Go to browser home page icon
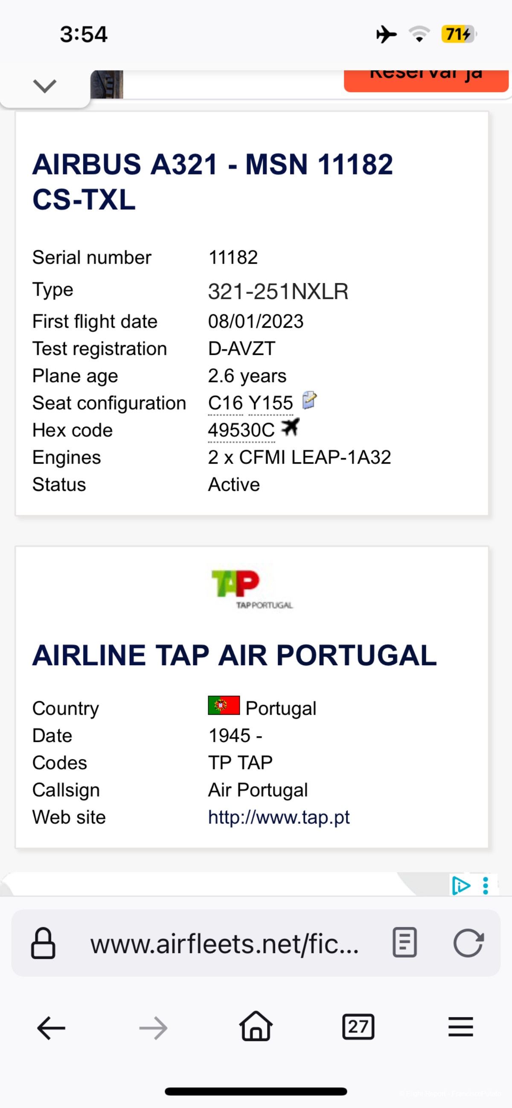 pyautogui.click(x=256, y=1026)
